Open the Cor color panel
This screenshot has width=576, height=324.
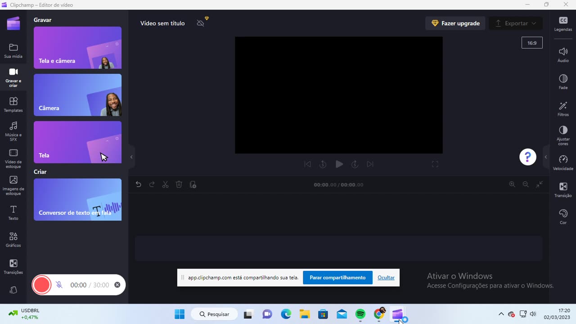point(563,217)
